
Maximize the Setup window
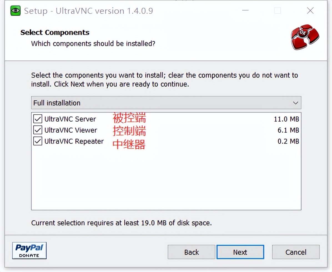point(277,11)
